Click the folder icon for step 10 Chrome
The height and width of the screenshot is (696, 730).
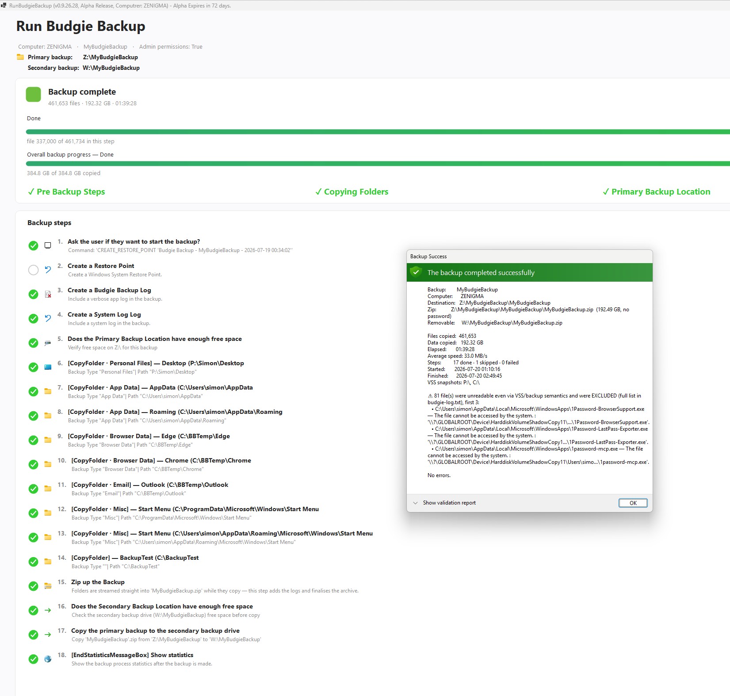click(48, 464)
